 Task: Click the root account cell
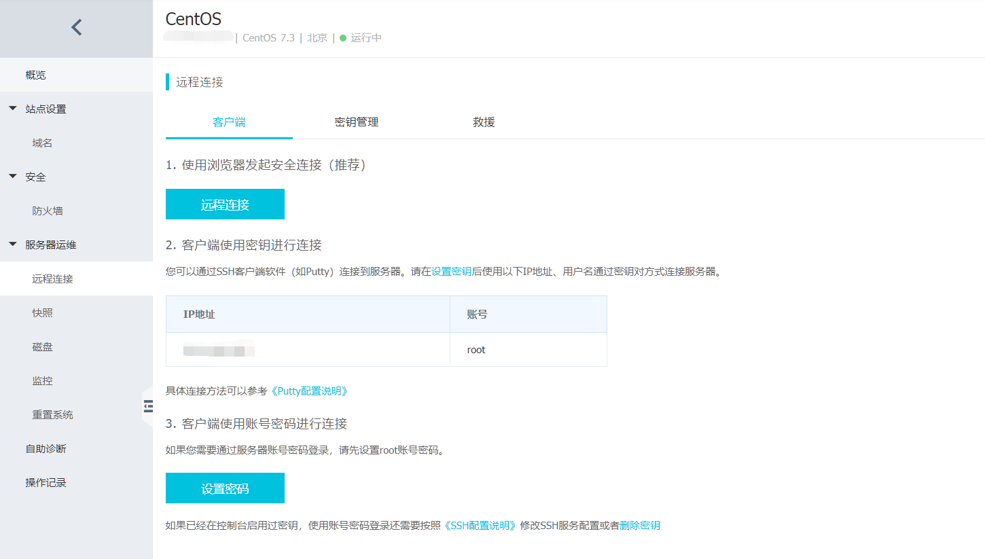[529, 350]
